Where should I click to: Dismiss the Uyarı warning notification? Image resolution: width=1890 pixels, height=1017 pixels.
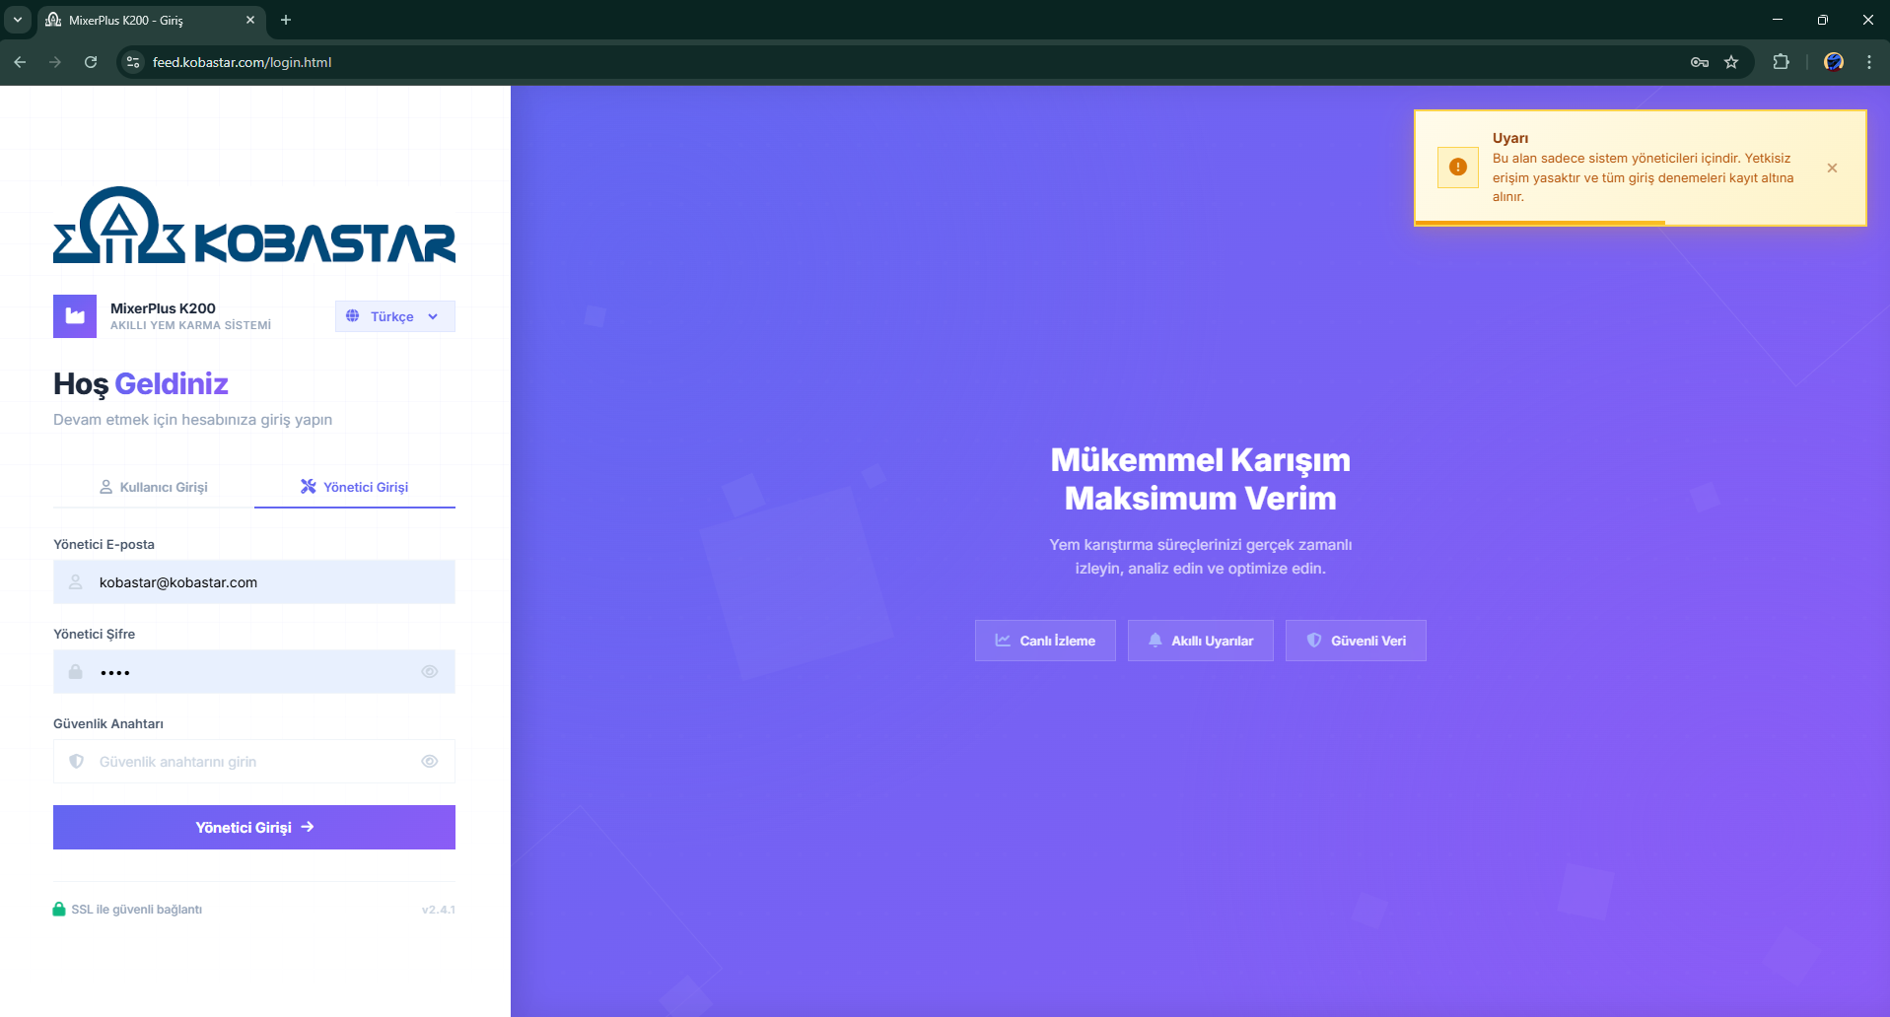(x=1832, y=169)
